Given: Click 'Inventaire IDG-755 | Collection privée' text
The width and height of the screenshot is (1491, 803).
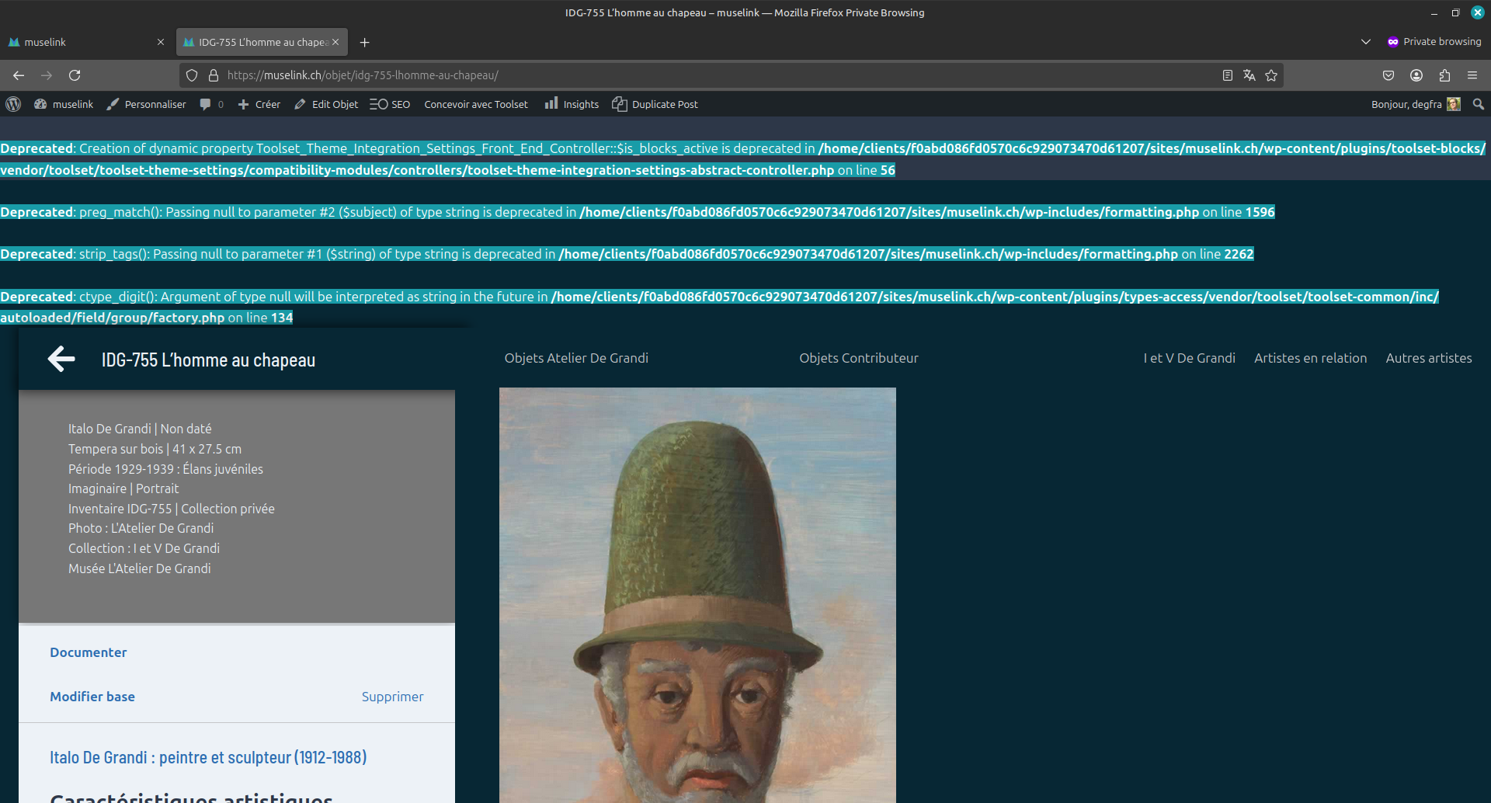Looking at the screenshot, I should pos(172,509).
